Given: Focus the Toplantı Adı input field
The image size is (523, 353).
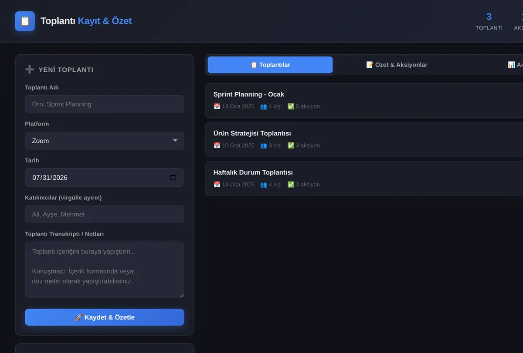Looking at the screenshot, I should 105,104.
